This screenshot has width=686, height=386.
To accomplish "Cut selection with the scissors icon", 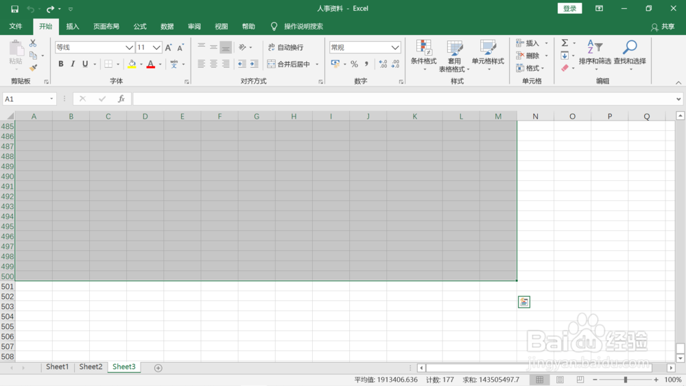I will click(33, 43).
